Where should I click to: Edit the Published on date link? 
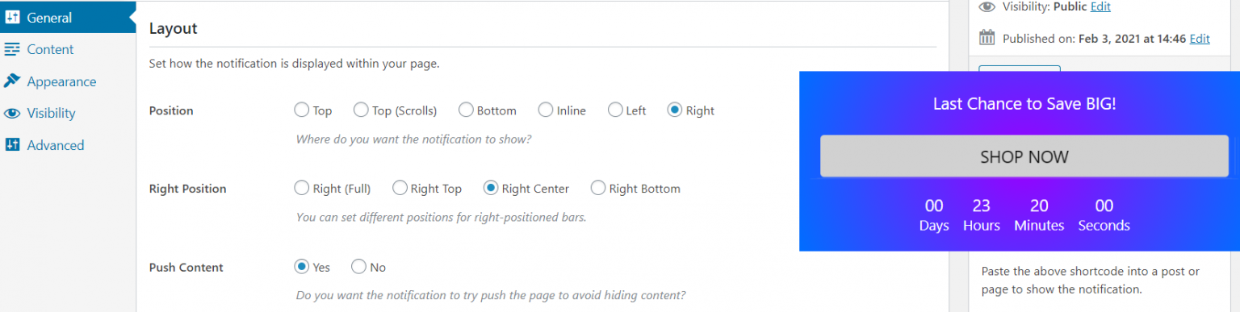(x=1200, y=38)
